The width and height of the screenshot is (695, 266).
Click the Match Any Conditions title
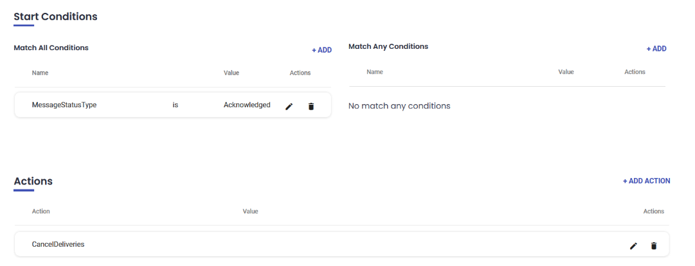click(x=388, y=46)
